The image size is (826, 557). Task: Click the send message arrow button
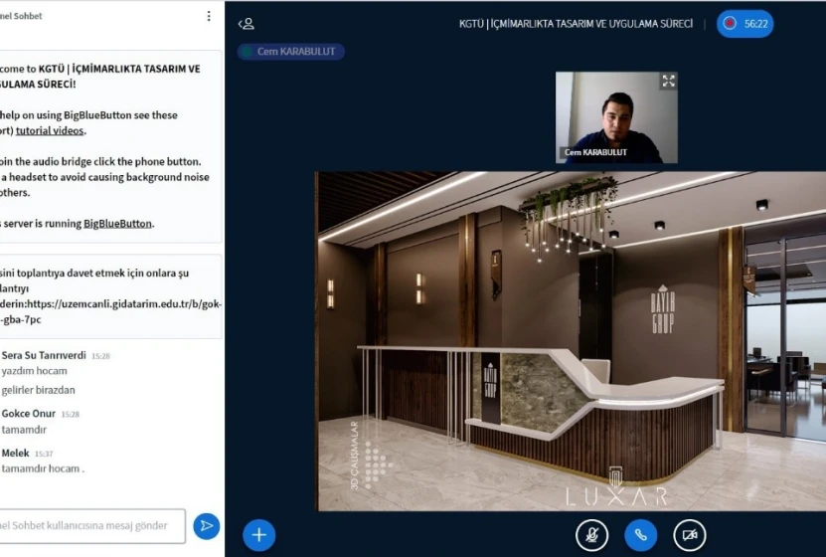point(206,525)
